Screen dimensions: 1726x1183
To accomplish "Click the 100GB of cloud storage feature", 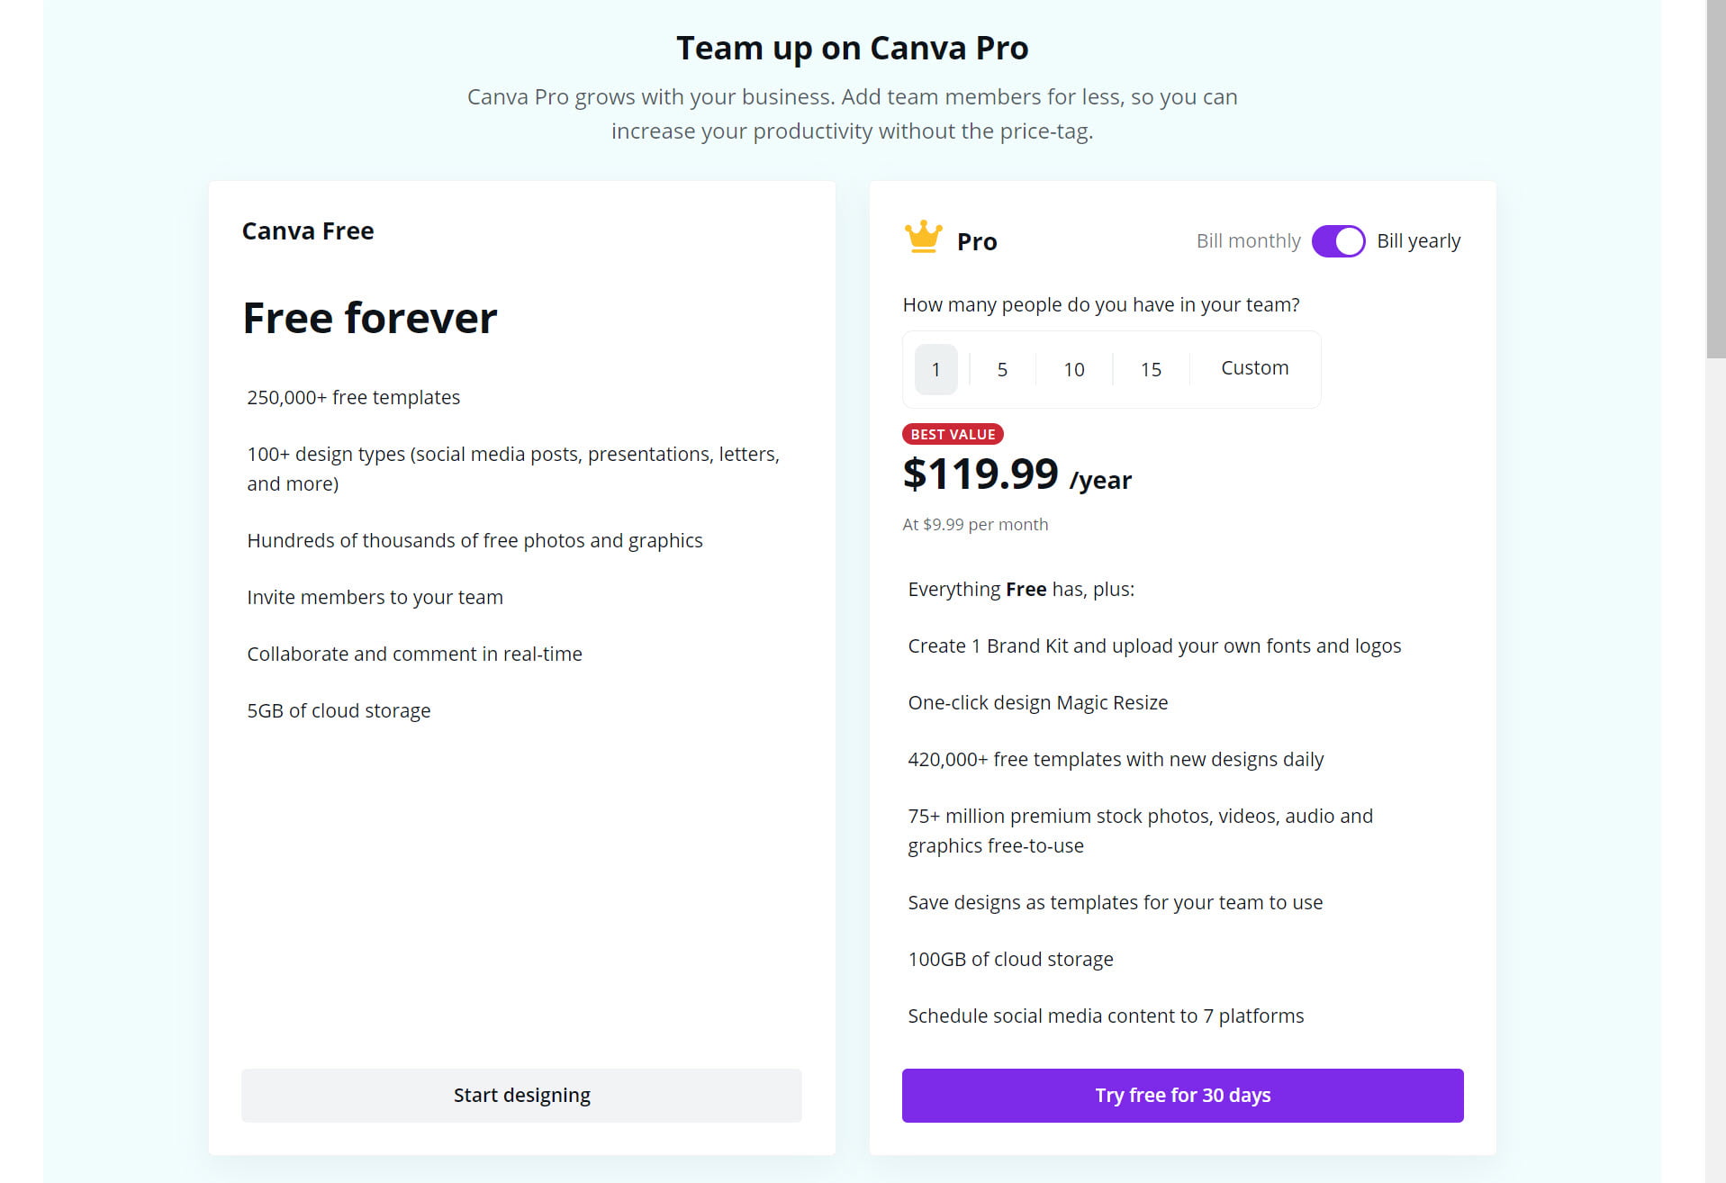I will click(1010, 959).
